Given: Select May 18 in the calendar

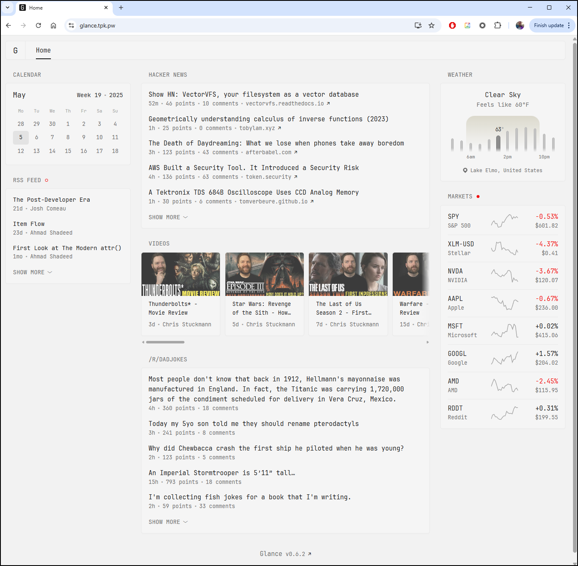Looking at the screenshot, I should coord(115,151).
